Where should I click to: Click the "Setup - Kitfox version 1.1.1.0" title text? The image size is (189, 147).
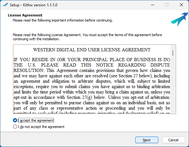click(x=34, y=5)
